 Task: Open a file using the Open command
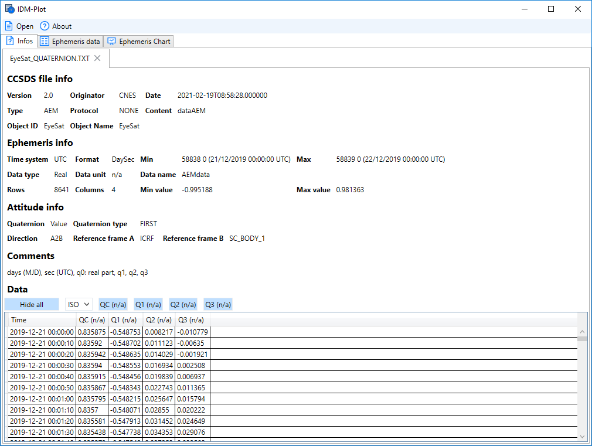pyautogui.click(x=19, y=26)
